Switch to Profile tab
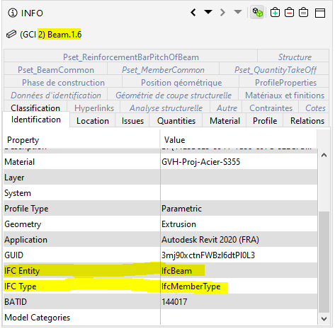 265,121
